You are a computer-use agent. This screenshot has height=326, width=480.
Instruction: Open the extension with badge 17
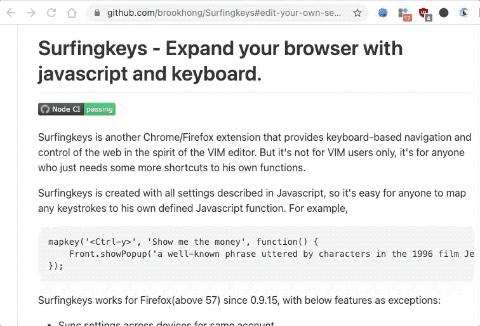[404, 13]
